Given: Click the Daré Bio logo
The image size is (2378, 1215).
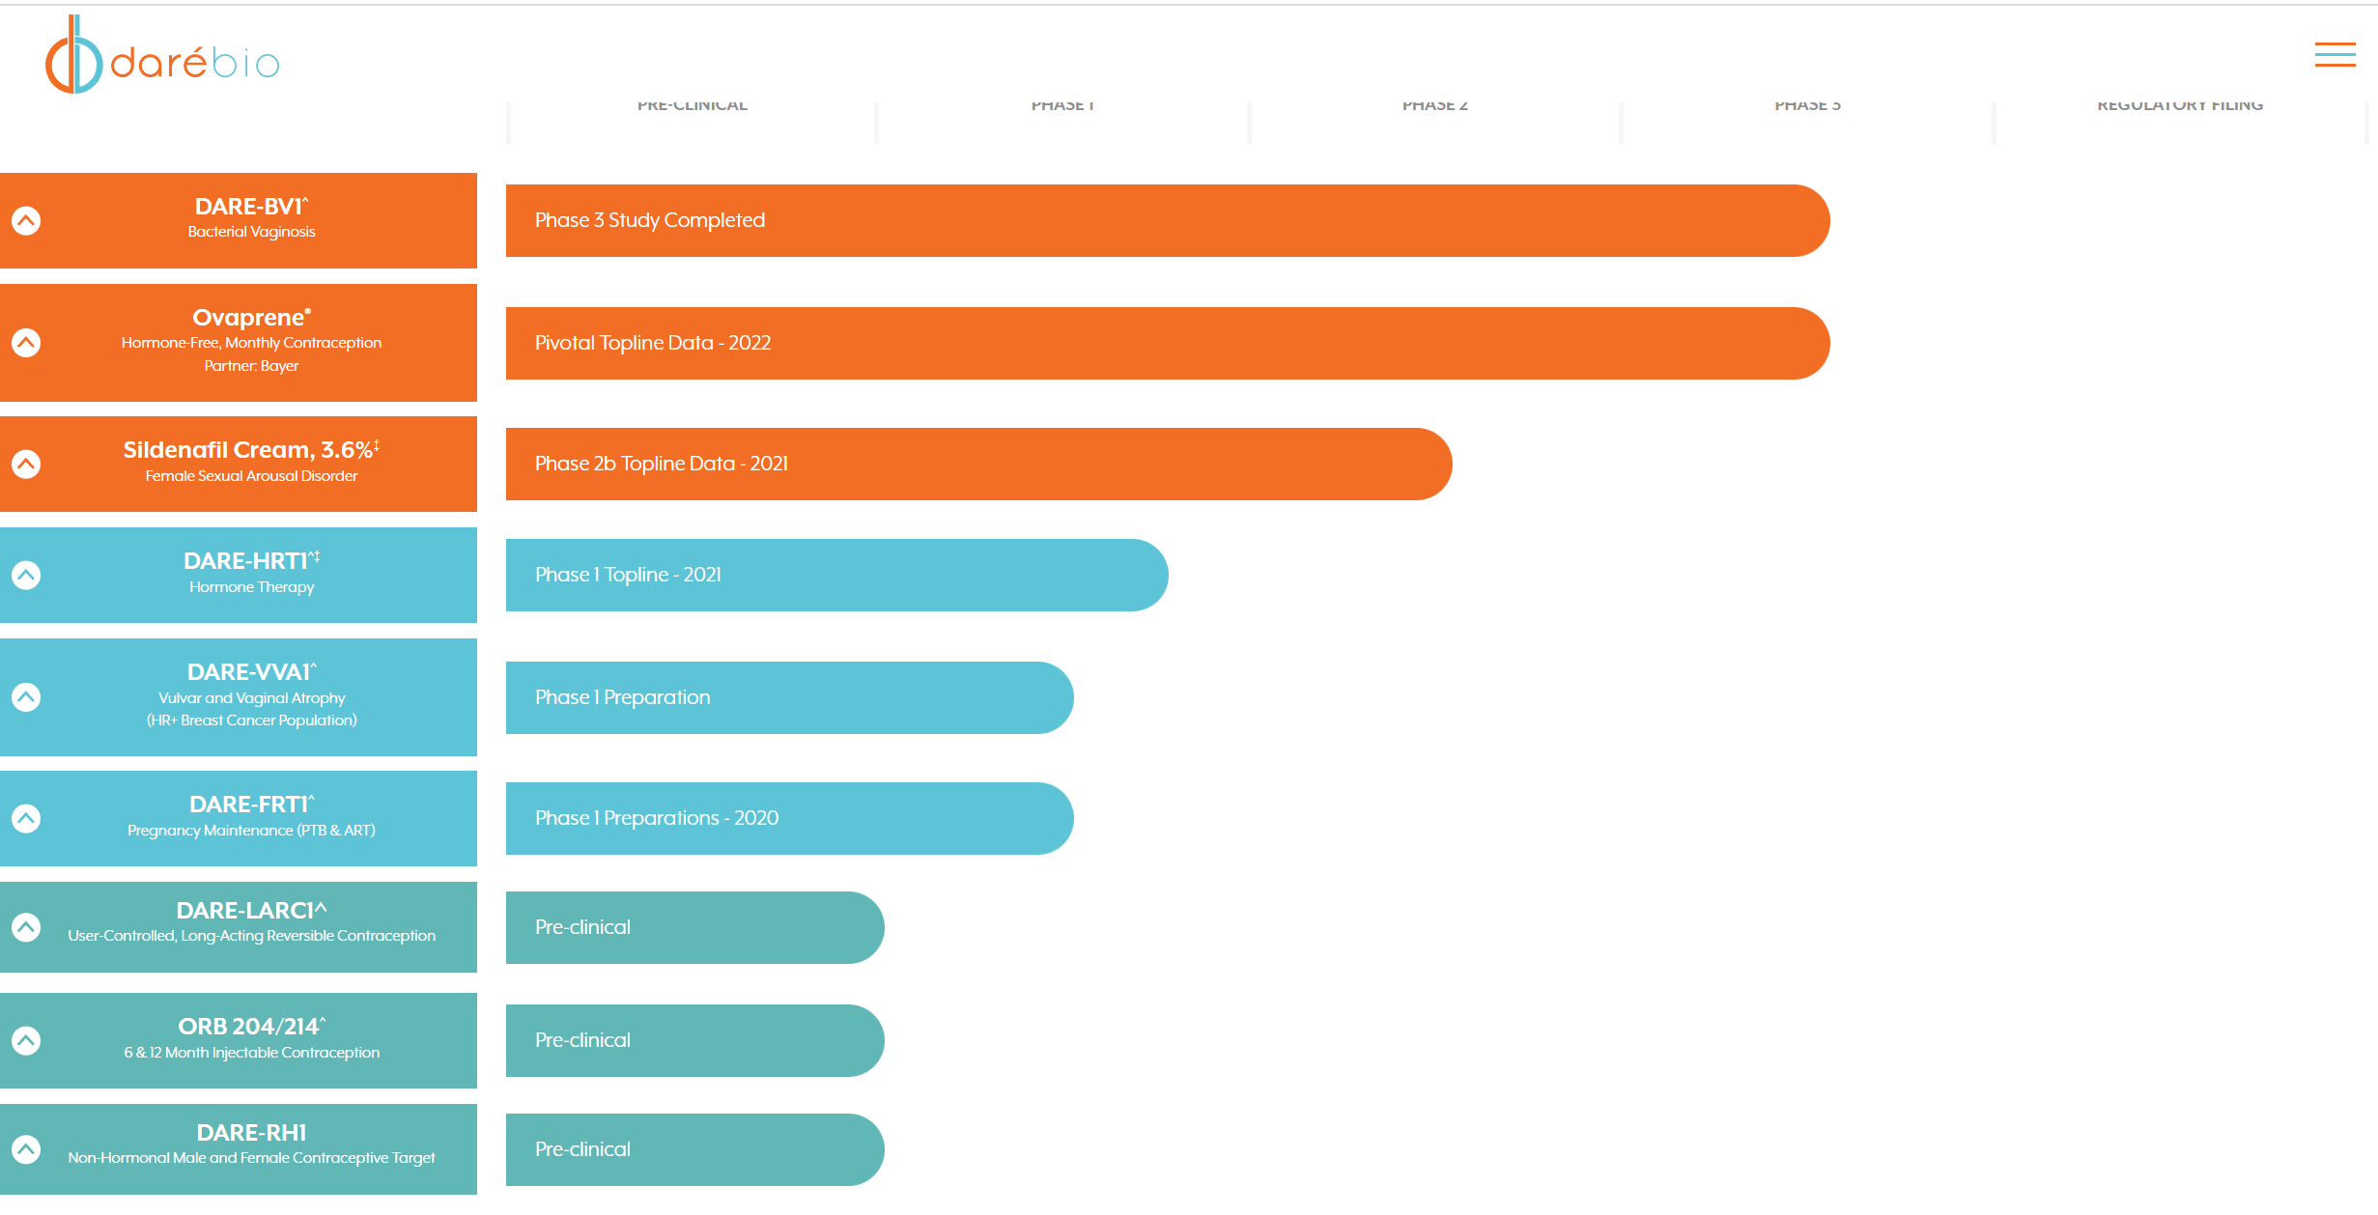Looking at the screenshot, I should coord(162,57).
